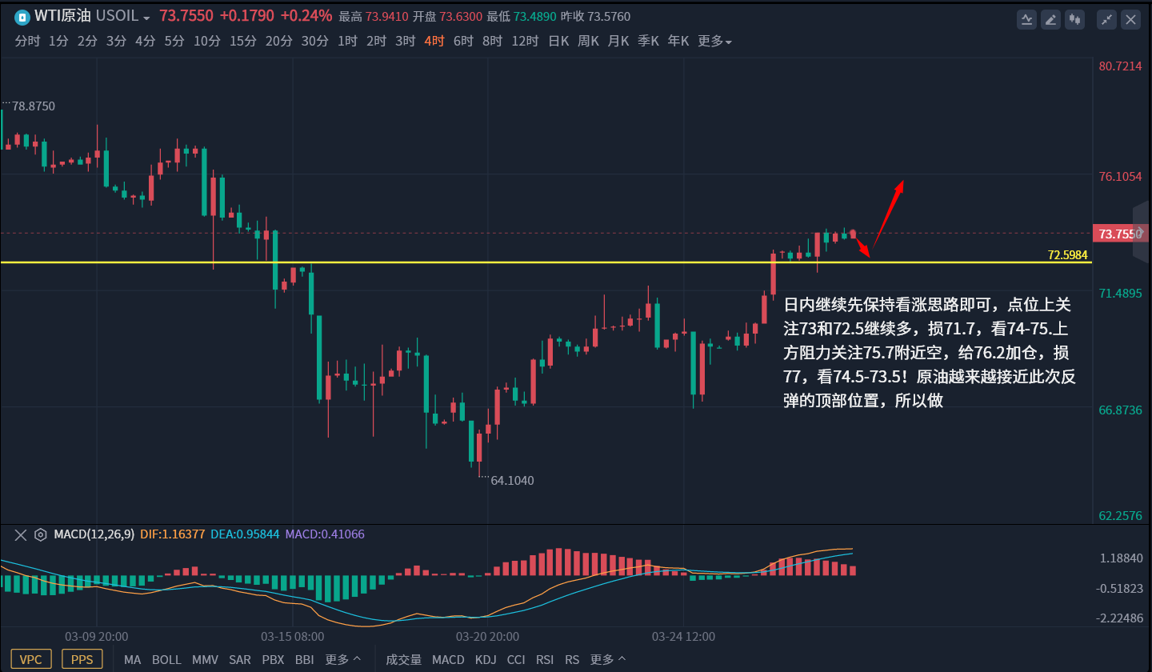Screen dimensions: 1152x672
Task: Expand 更多 timeframe dropdown in top bar
Action: [x=714, y=41]
